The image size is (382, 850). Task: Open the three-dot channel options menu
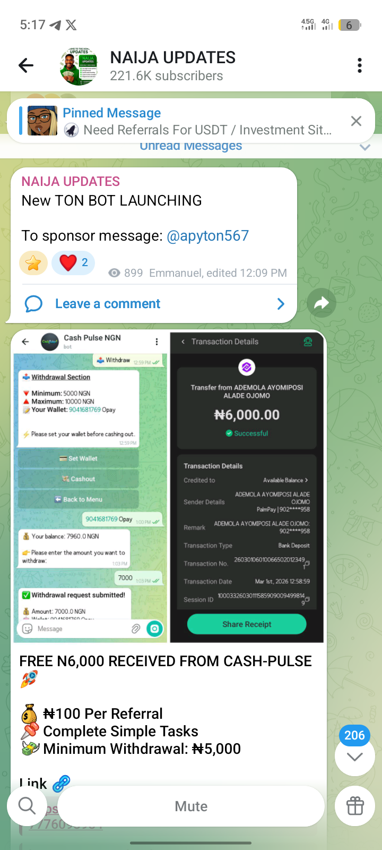[360, 65]
